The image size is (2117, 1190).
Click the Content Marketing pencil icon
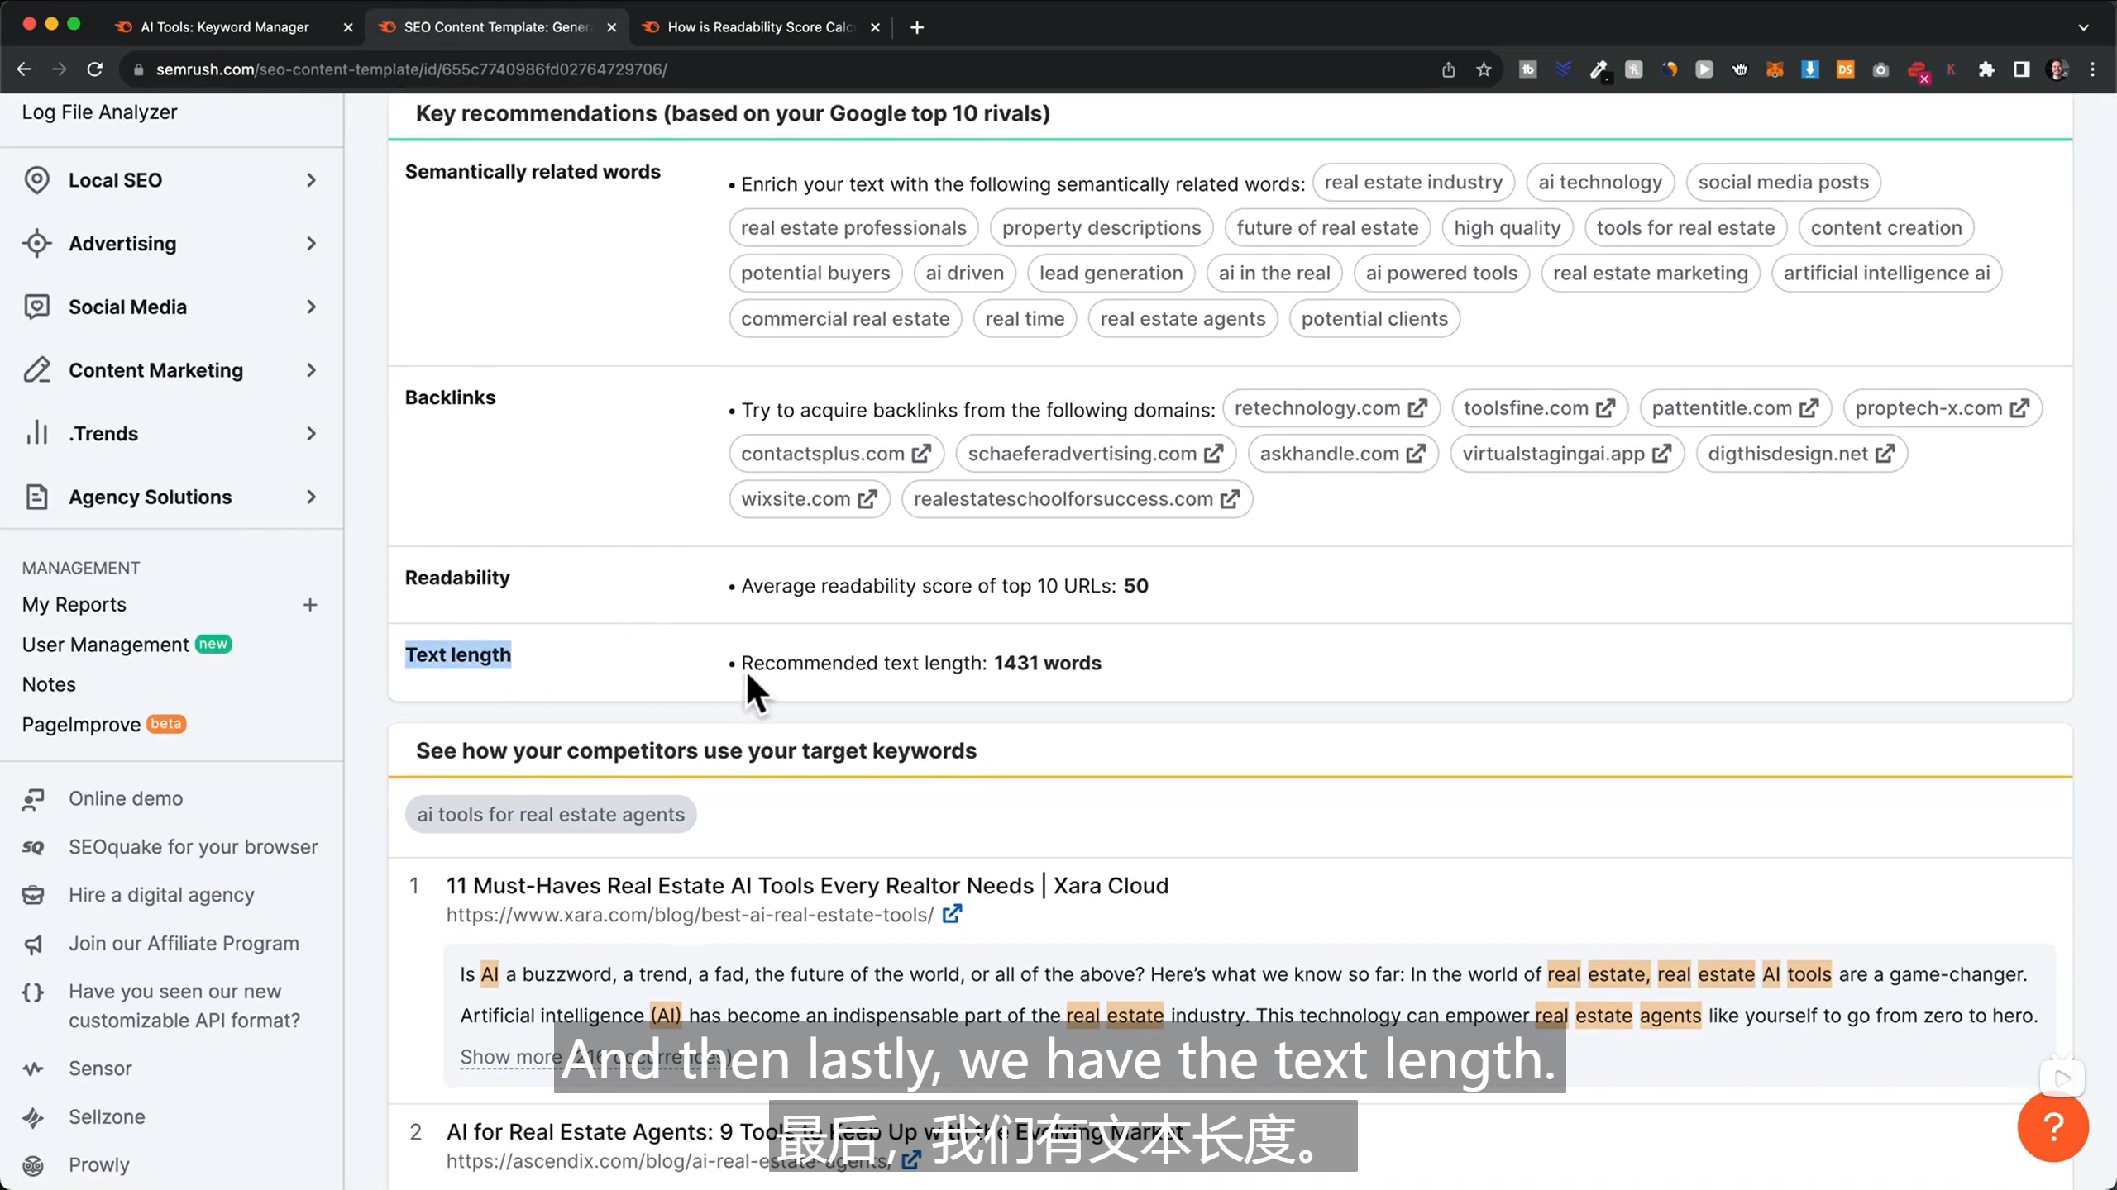pos(36,370)
